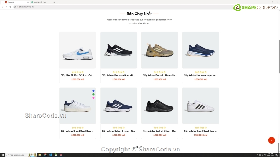
Task: Select the pink color swatch on Grand Court Base card
Action: click(x=93, y=98)
